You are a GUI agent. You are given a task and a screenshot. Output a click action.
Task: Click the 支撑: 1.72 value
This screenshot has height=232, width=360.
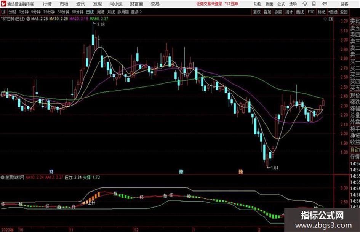91,177
